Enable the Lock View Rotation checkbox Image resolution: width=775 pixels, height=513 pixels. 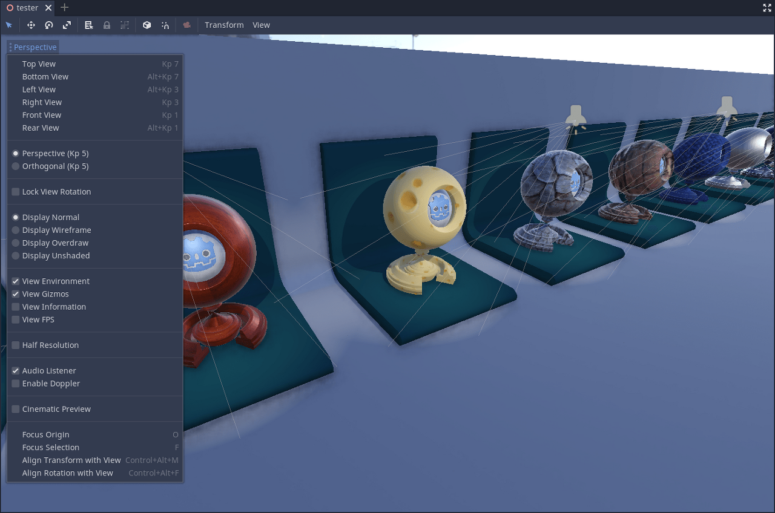95,192
